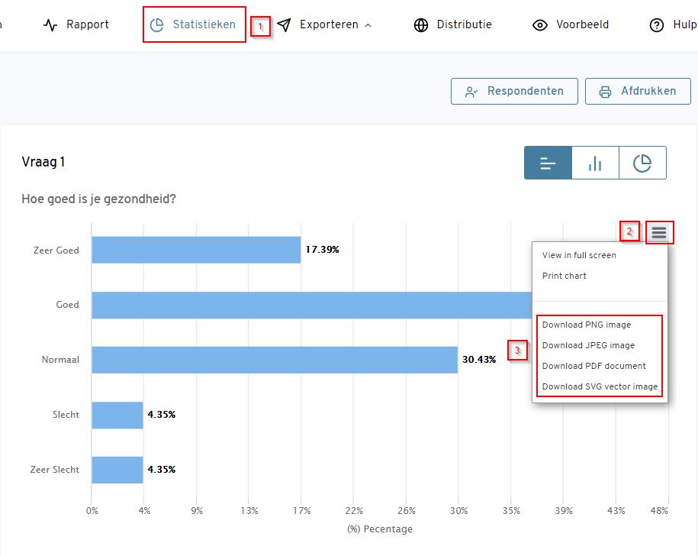698x556 pixels.
Task: Click the Zeer Goed bar in chart
Action: [196, 250]
